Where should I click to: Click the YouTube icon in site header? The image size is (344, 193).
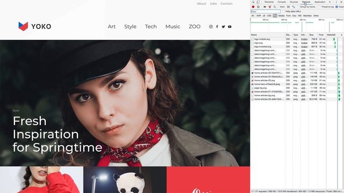(x=230, y=27)
